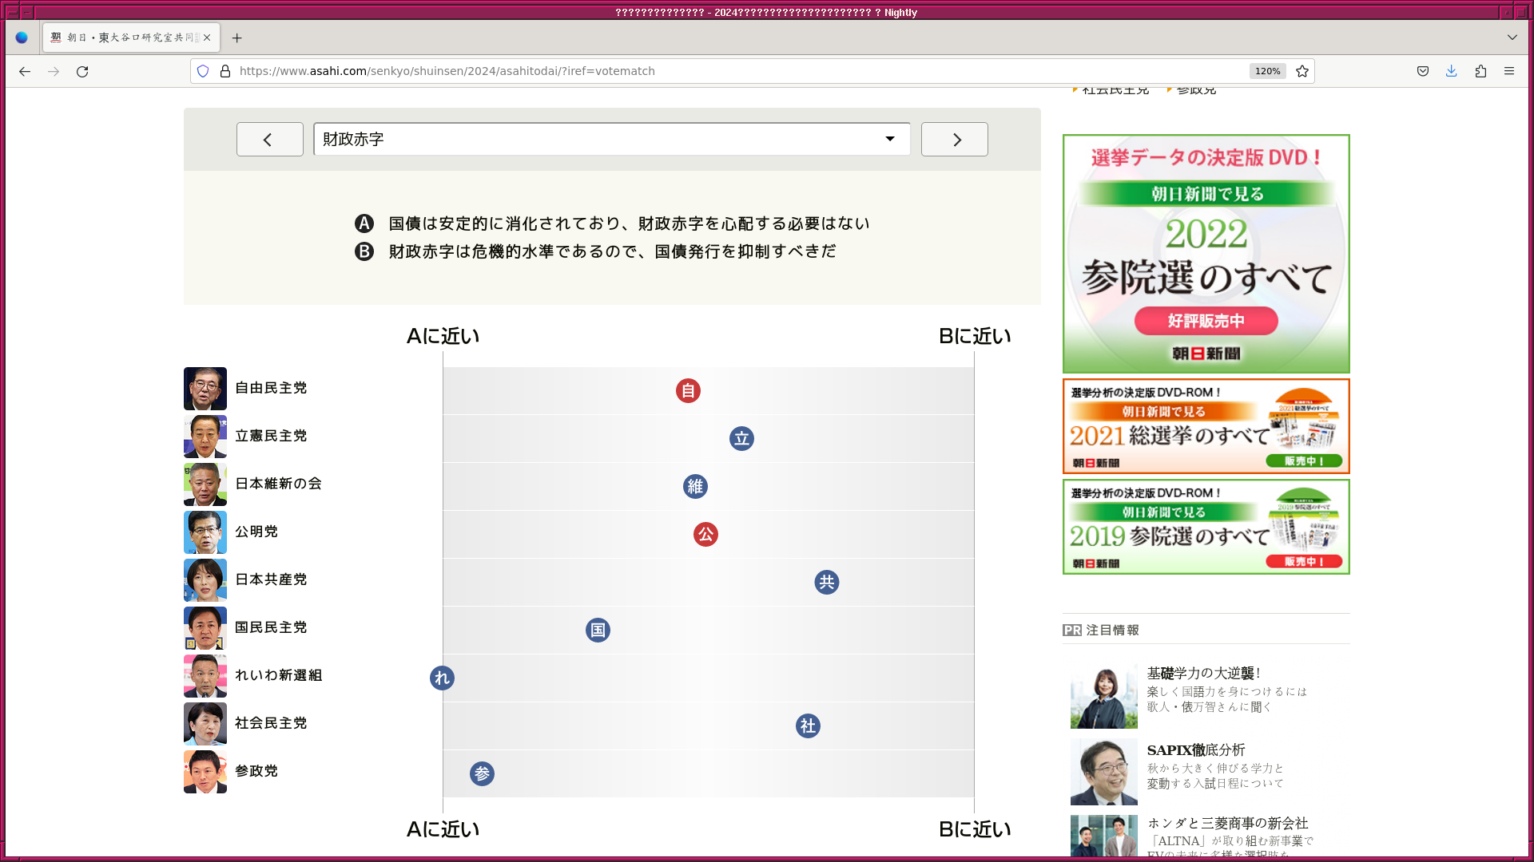
Task: Click the 2022 参院選のすべて DVD banner
Action: pyautogui.click(x=1206, y=254)
